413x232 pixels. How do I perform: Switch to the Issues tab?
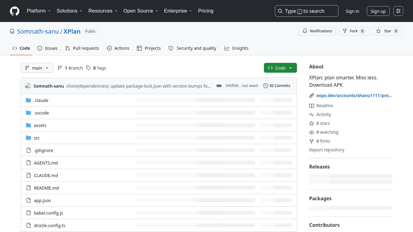pos(47,48)
